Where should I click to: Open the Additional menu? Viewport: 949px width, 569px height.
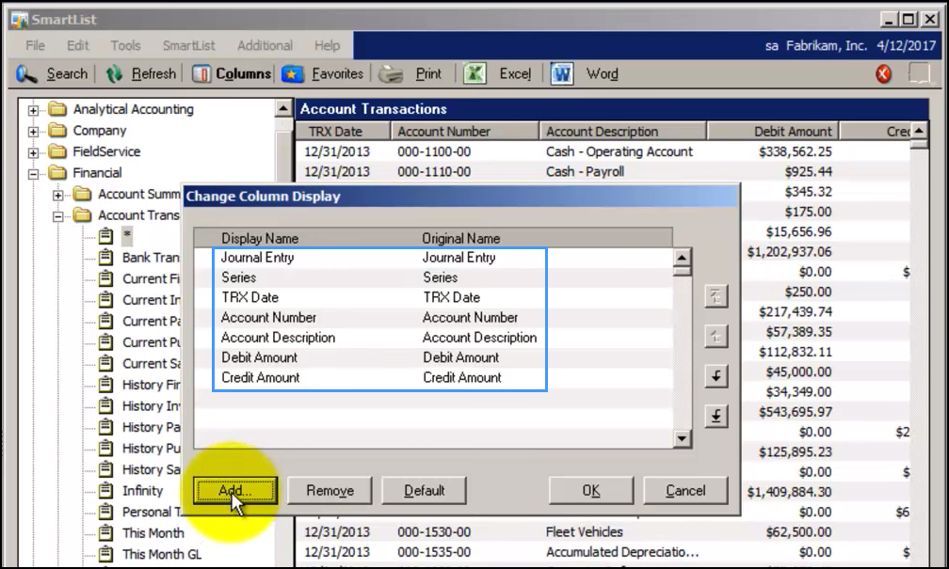coord(265,45)
